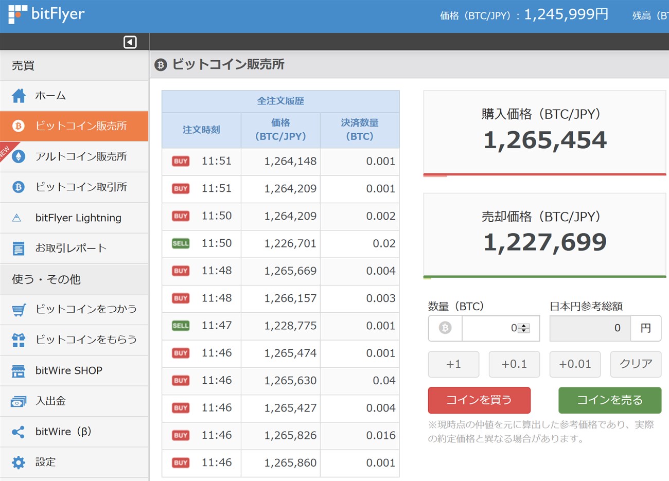Click the bitFlyer Lightning triangle icon
This screenshot has width=669, height=481.
[x=17, y=218]
